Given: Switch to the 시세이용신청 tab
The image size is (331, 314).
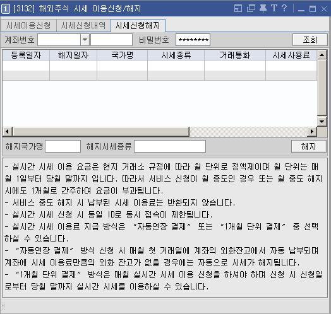Looking at the screenshot, I should click(28, 25).
